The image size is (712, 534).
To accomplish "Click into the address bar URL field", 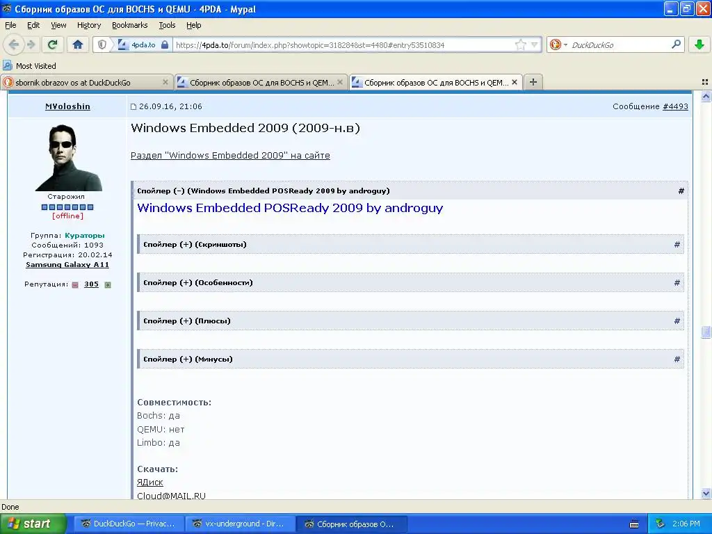I will tap(343, 44).
